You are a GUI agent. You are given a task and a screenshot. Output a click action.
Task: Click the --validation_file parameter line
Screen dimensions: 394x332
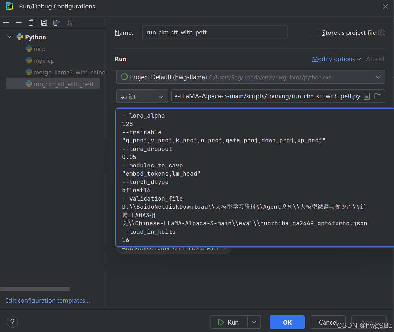tap(152, 199)
